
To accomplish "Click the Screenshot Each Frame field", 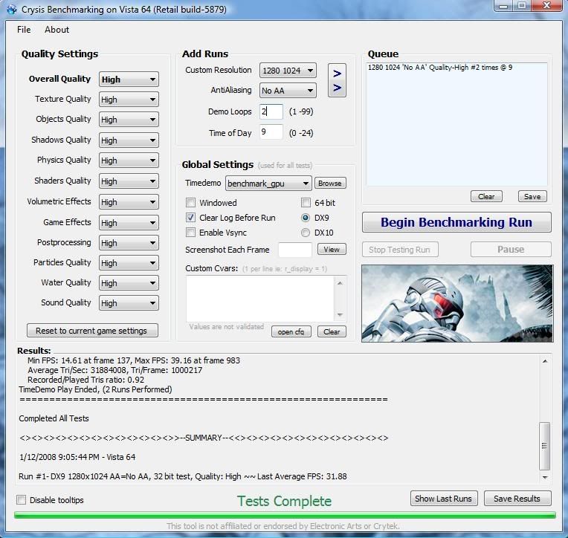I will click(x=295, y=250).
